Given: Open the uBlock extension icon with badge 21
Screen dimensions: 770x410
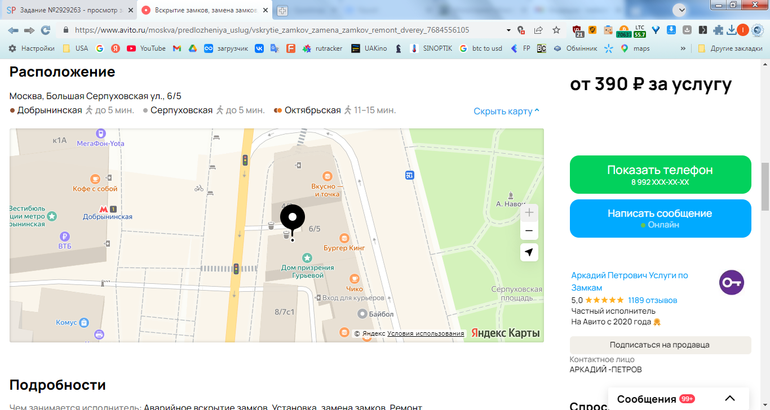Looking at the screenshot, I should click(578, 31).
